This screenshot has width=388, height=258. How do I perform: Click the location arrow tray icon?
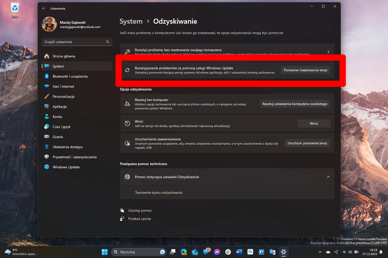336,252
